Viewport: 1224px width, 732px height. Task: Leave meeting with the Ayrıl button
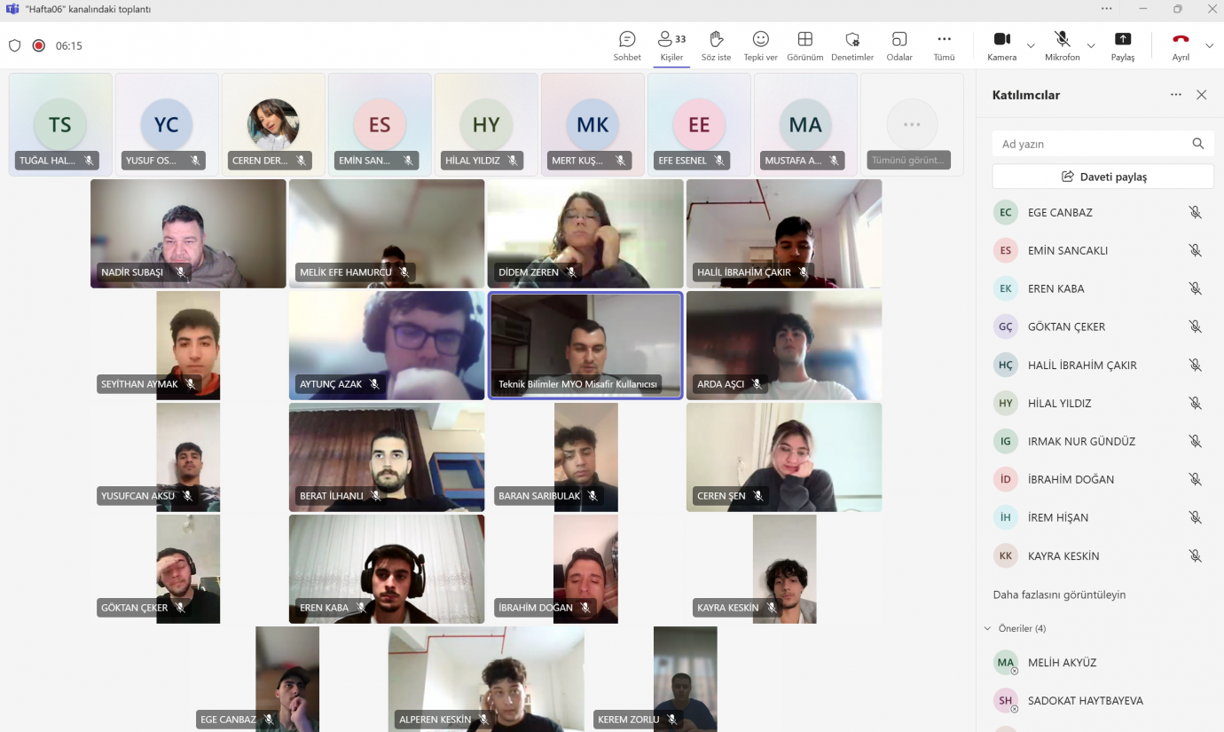[1180, 46]
